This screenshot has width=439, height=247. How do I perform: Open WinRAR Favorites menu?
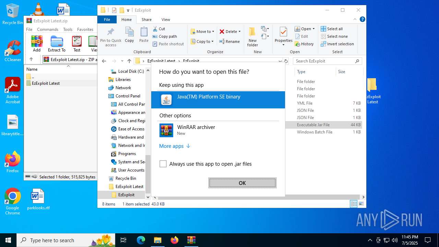coord(85,30)
